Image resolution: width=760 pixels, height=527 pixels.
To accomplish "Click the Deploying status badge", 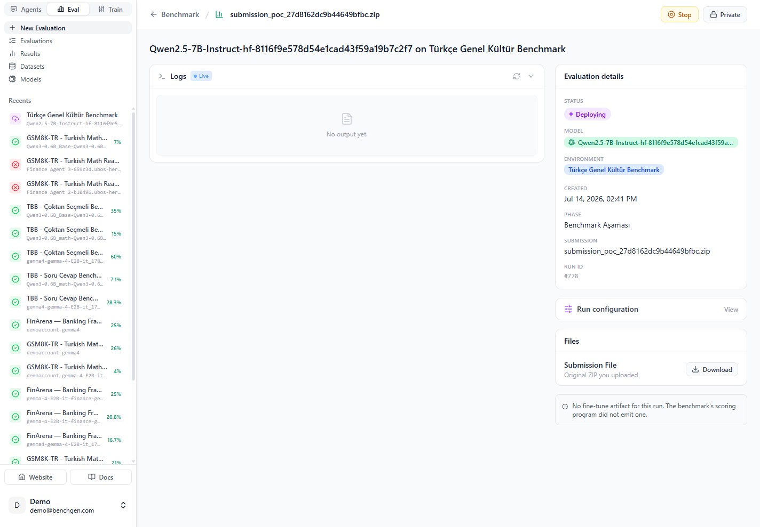I will tap(587, 115).
